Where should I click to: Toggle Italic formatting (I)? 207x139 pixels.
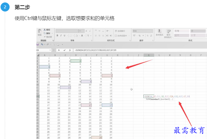[x=61, y=36]
